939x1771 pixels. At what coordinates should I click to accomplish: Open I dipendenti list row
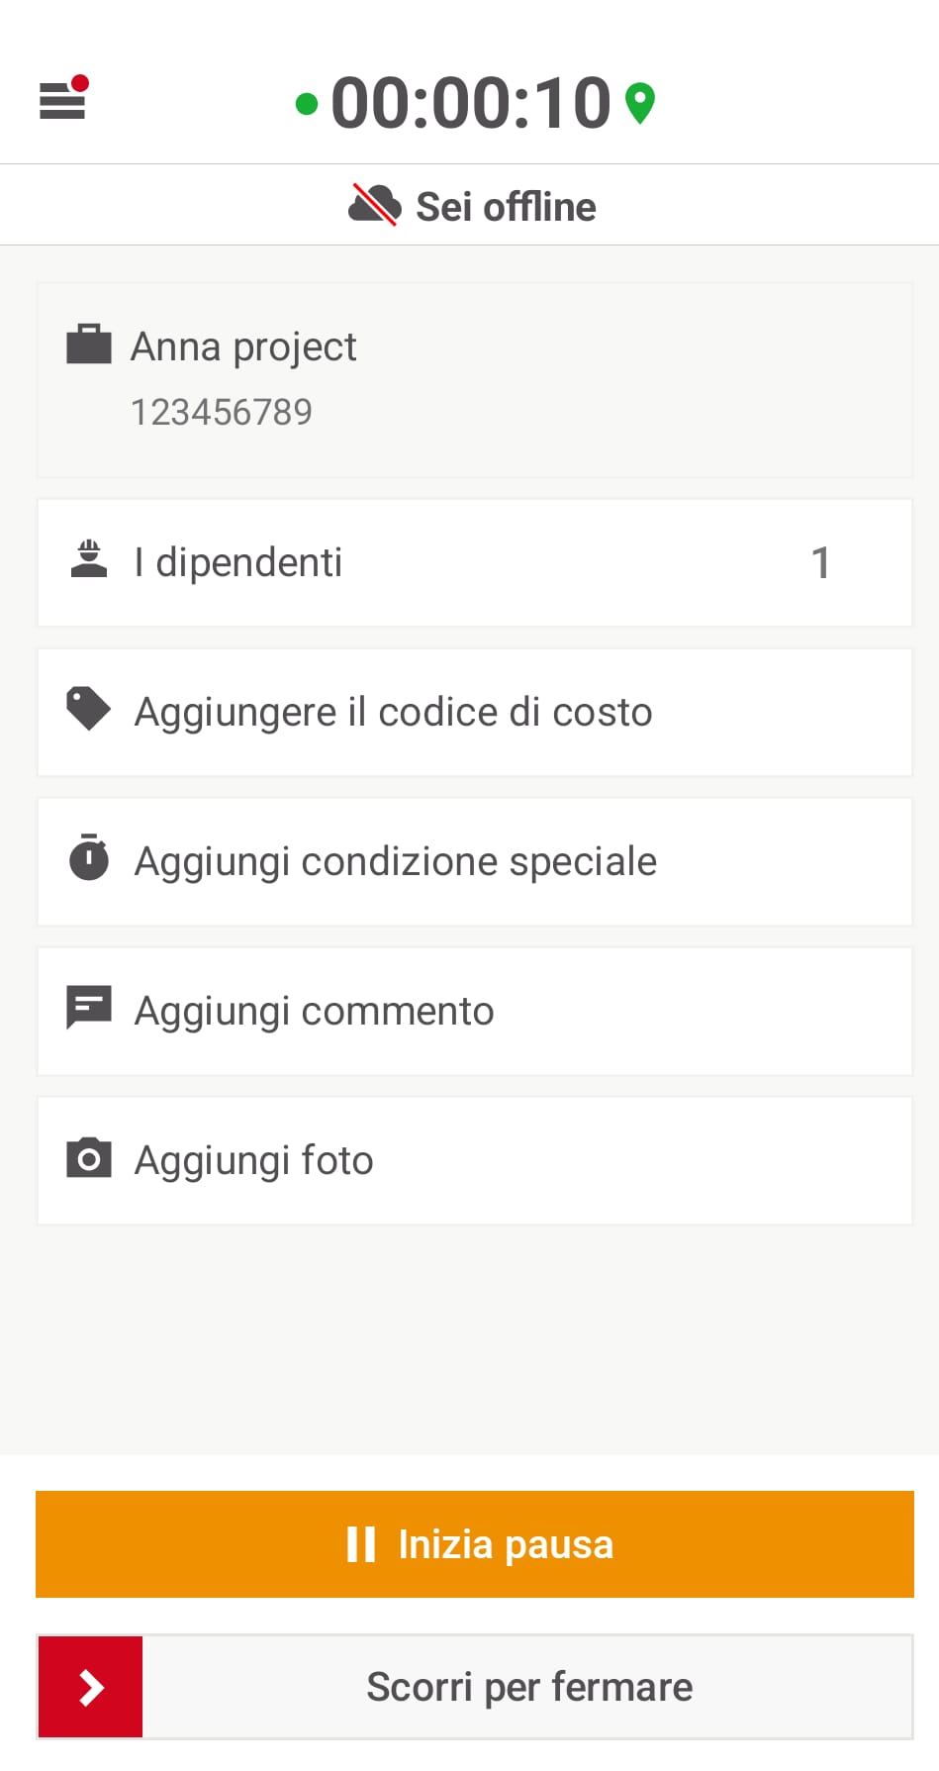[475, 562]
